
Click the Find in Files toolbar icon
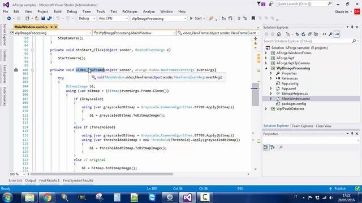coord(211,19)
